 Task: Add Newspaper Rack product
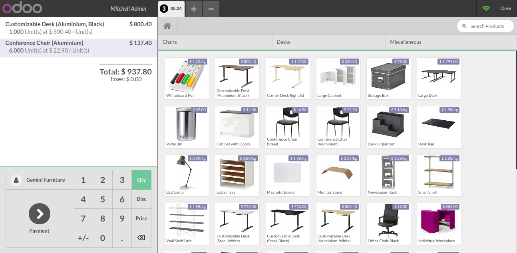click(x=389, y=175)
